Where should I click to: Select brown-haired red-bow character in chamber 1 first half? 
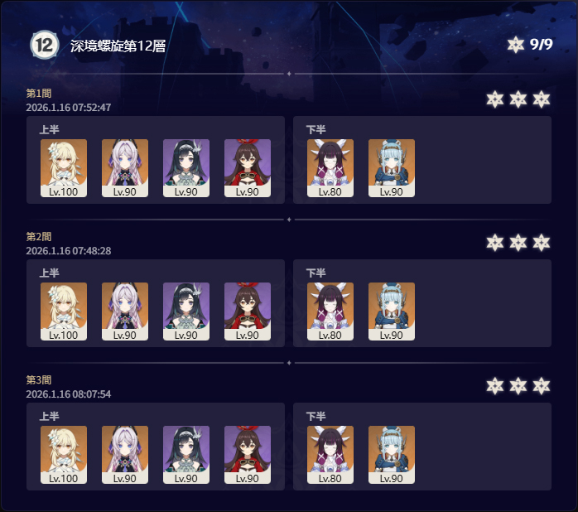248,168
